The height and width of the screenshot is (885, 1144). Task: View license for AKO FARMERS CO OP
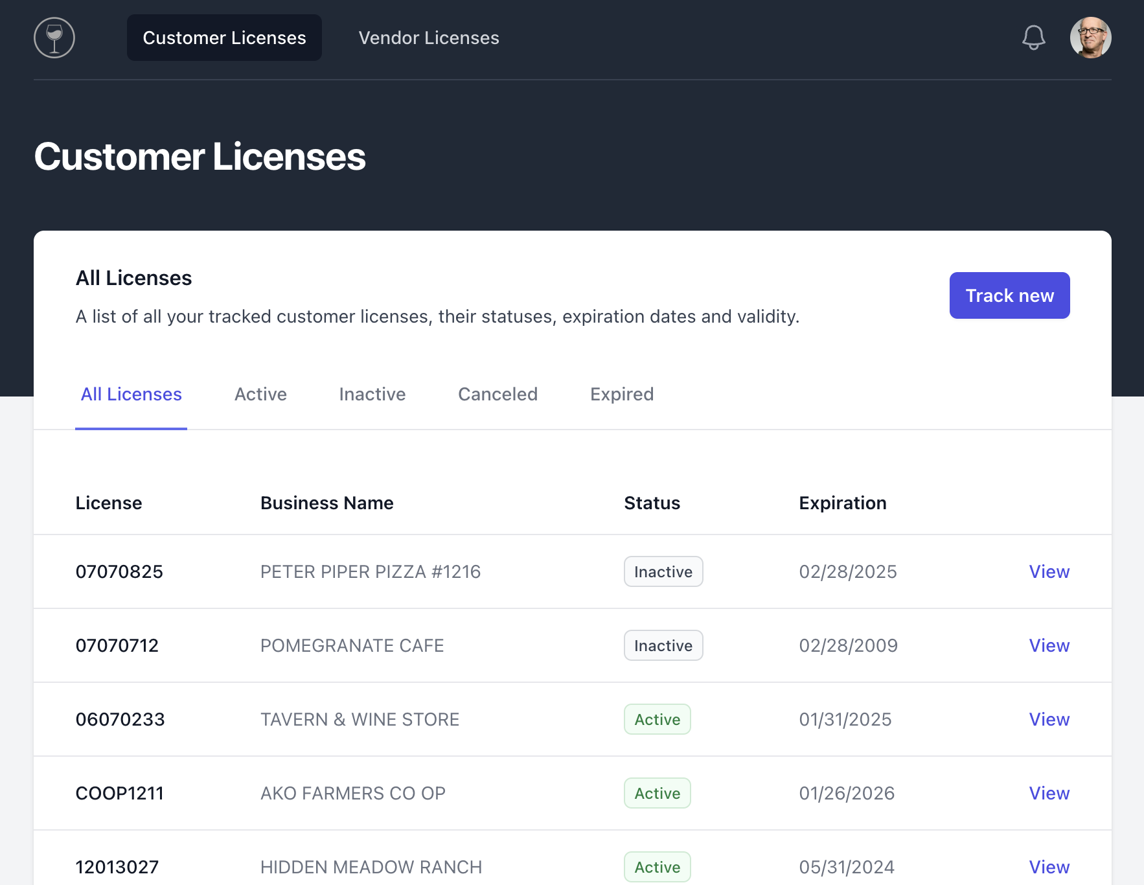(x=1049, y=793)
